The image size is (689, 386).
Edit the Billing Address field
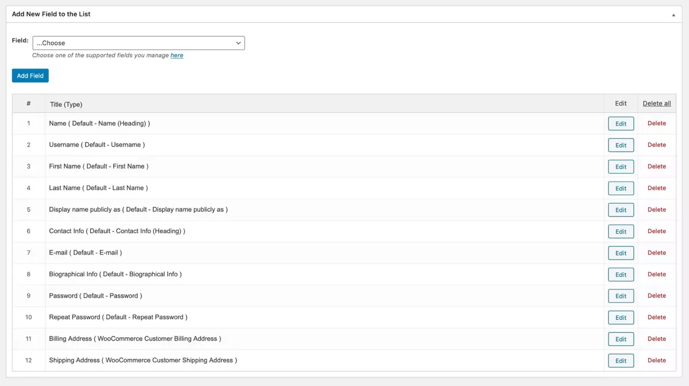tap(621, 339)
